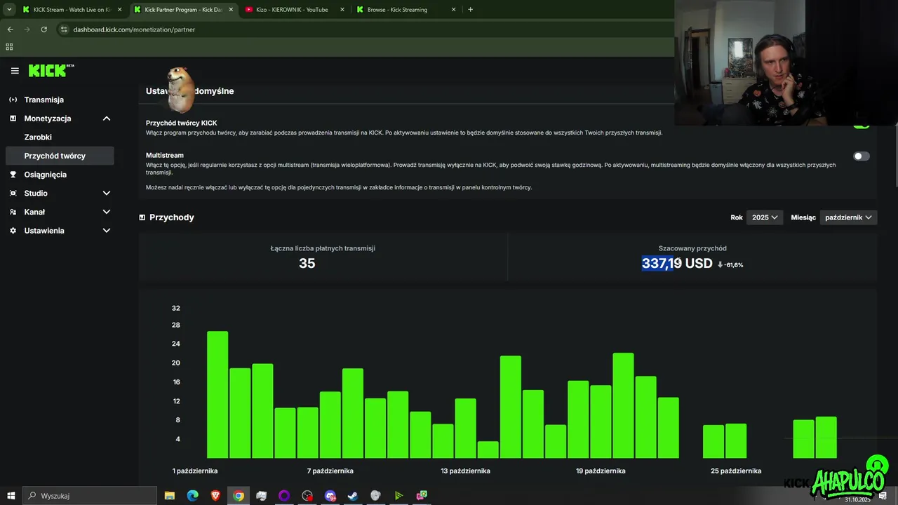Click the Transmisja broadcast icon in the sidebar
Image resolution: width=898 pixels, height=505 pixels.
click(13, 100)
